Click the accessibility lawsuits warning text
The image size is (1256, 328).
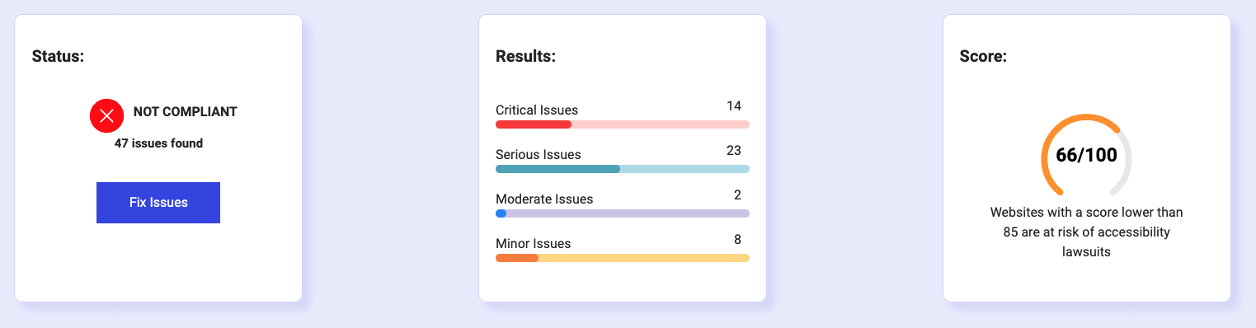pos(1086,232)
